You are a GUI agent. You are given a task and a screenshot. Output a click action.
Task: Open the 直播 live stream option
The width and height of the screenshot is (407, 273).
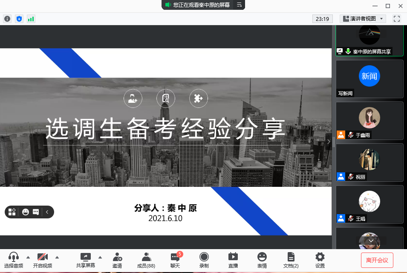pyautogui.click(x=233, y=260)
